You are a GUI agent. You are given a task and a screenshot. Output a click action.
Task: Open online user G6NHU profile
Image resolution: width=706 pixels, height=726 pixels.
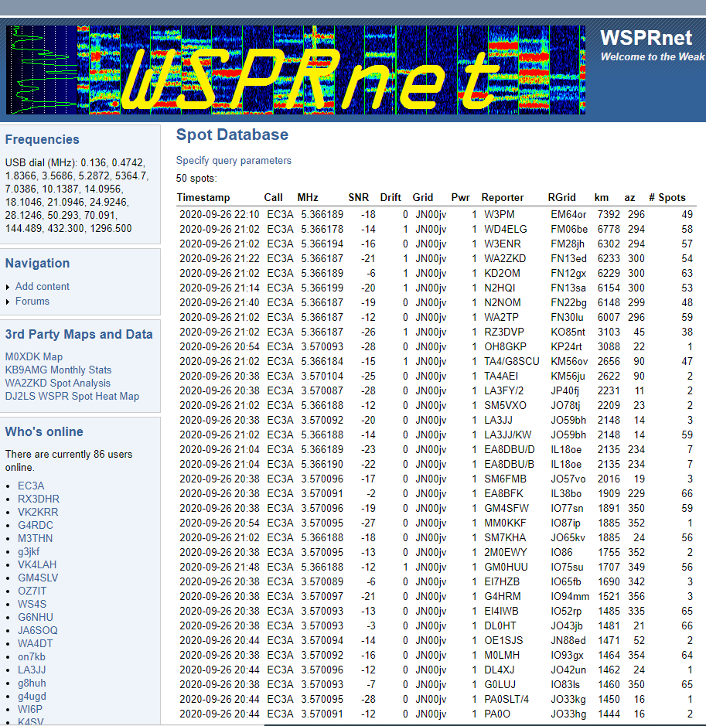36,617
